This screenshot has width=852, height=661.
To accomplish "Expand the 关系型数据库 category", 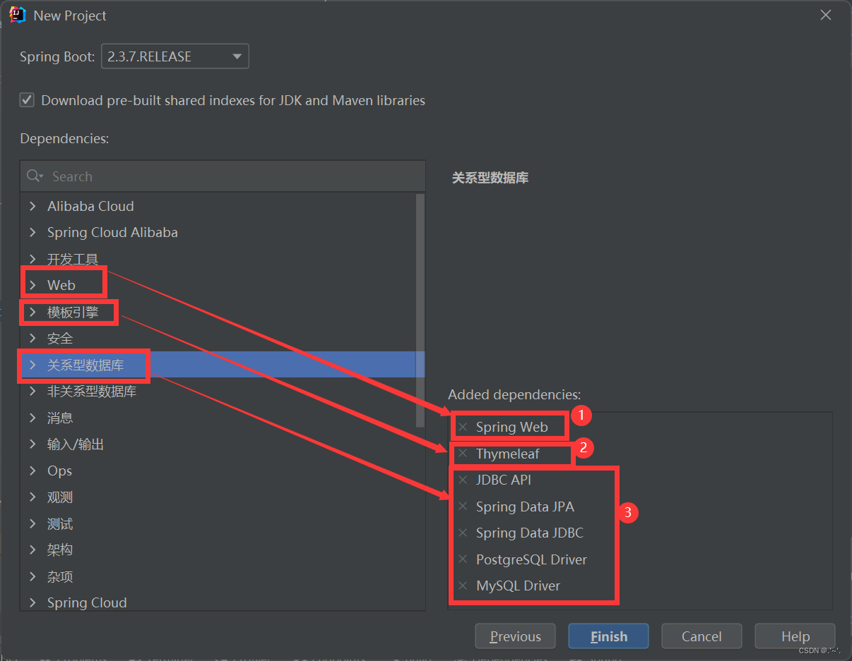I will (x=32, y=365).
